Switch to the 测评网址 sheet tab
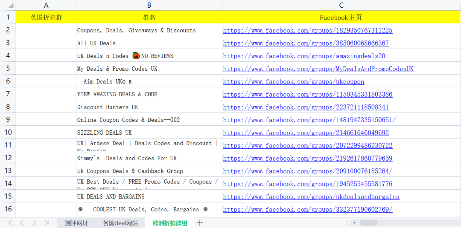 [x=76, y=223]
